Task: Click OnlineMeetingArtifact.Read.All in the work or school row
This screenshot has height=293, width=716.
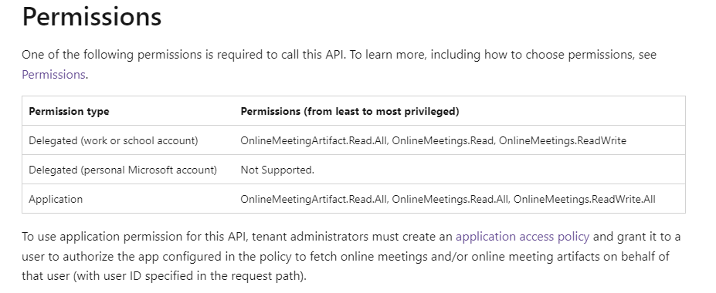Action: (314, 140)
